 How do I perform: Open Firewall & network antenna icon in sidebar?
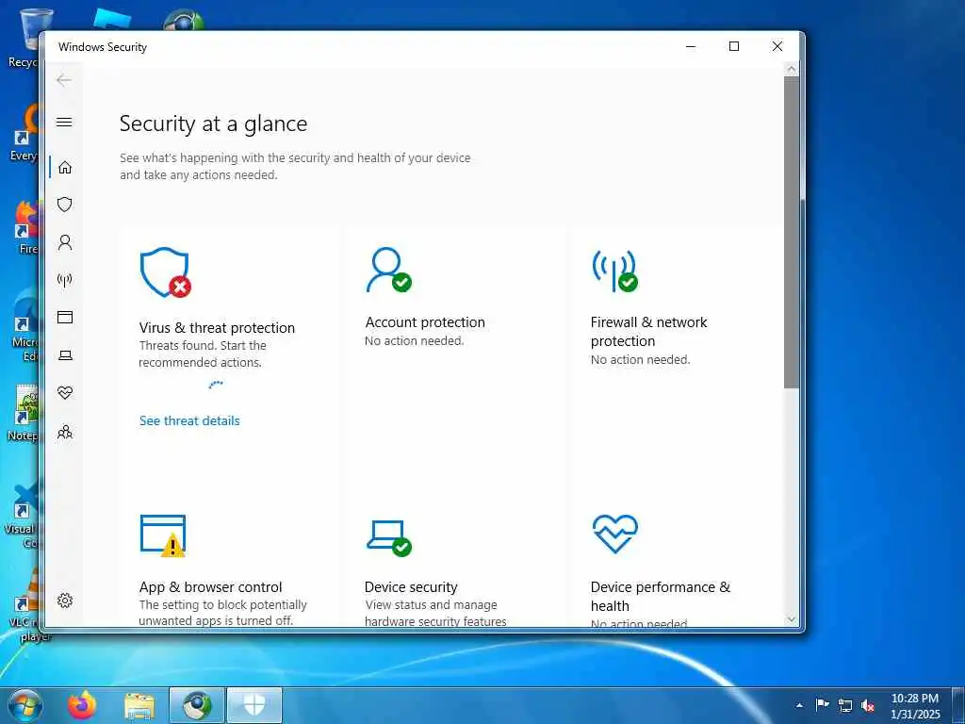(x=65, y=280)
